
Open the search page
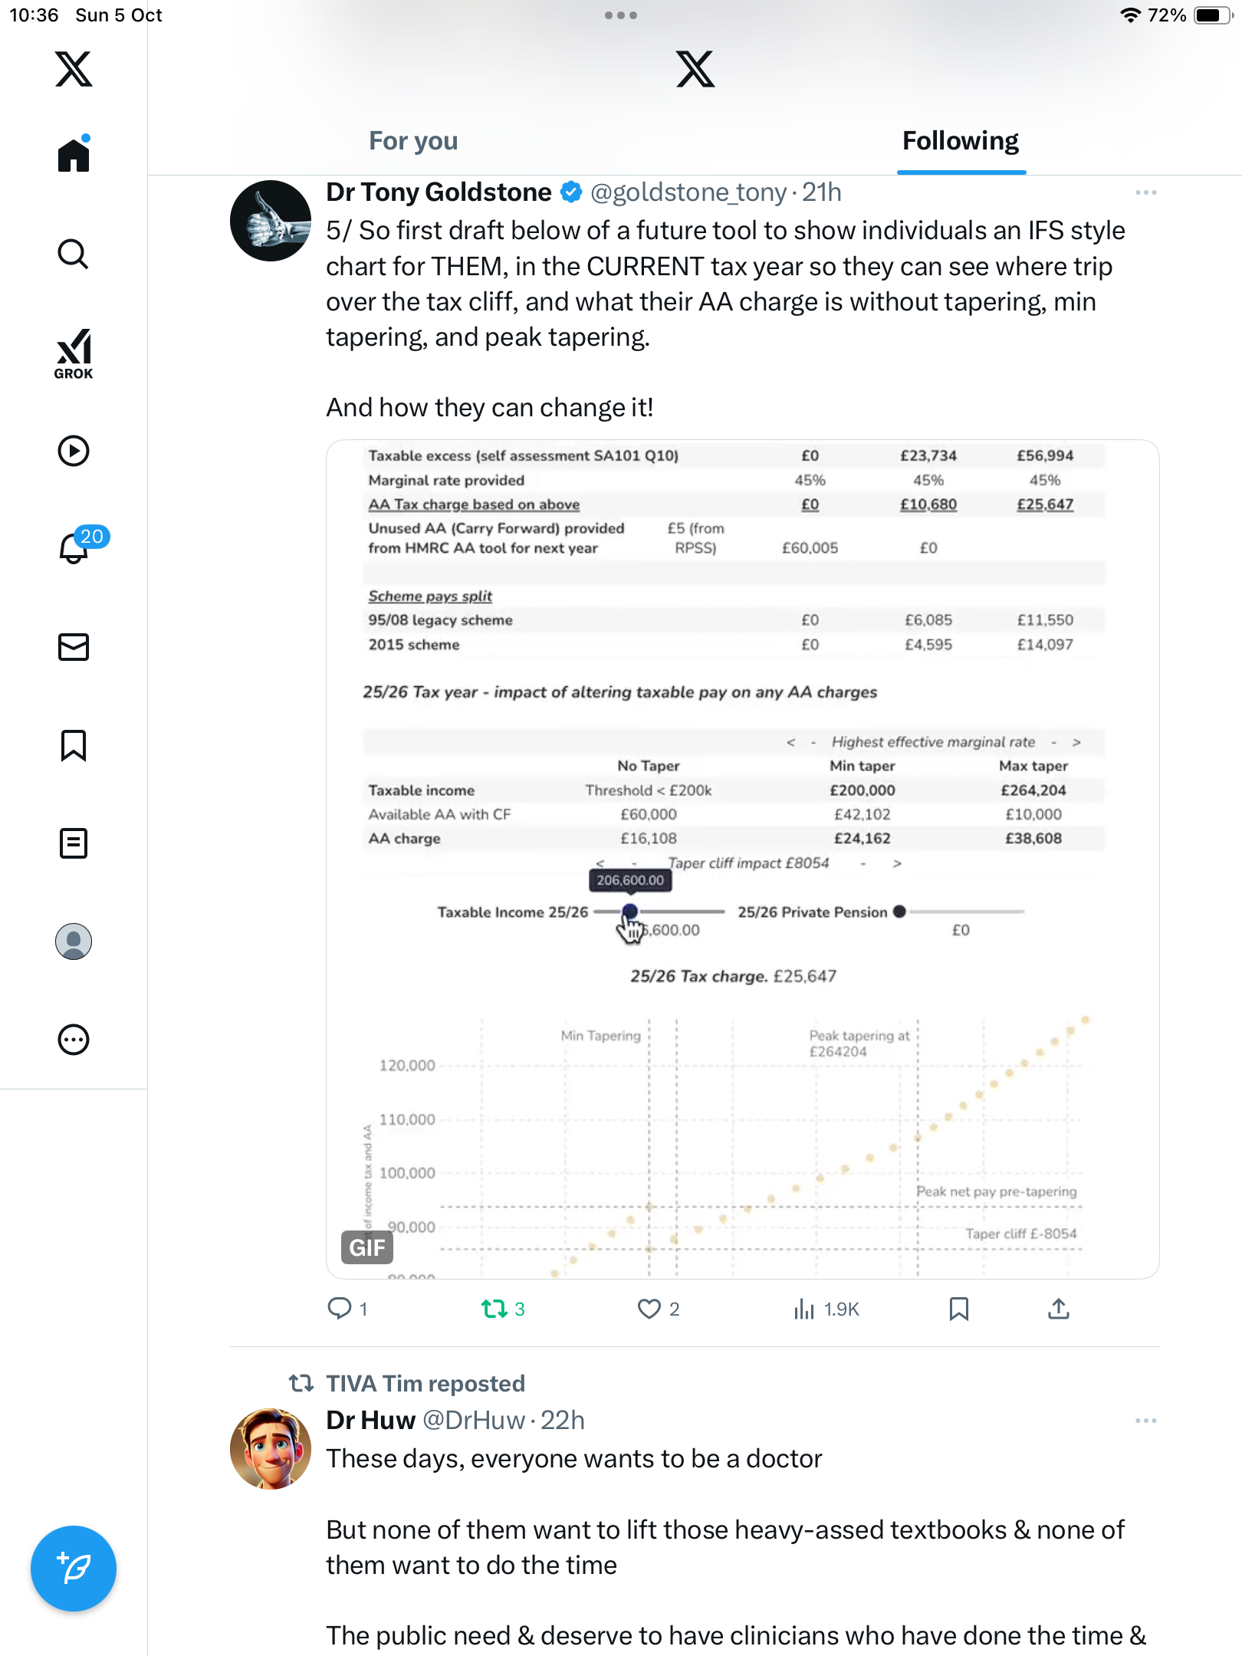click(74, 254)
